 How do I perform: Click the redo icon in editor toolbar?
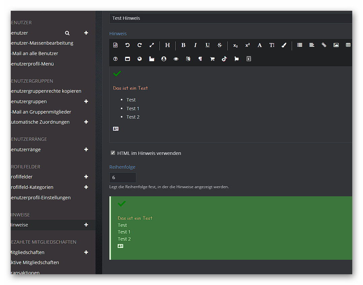140,45
